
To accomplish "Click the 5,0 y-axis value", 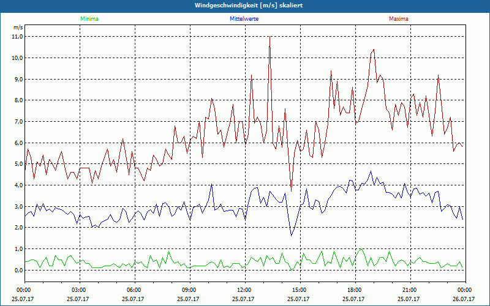I will coord(19,164).
